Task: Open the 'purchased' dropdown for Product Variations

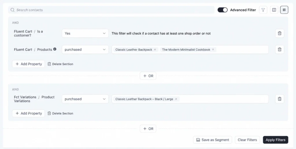Action: (x=85, y=99)
